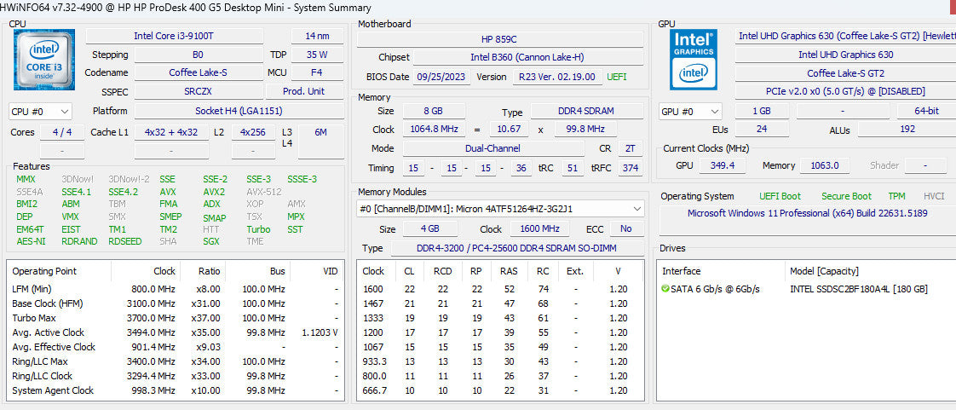Screen dimensions: 956x410
Task: Click the module Clock 1600 MHz value
Action: (540, 229)
